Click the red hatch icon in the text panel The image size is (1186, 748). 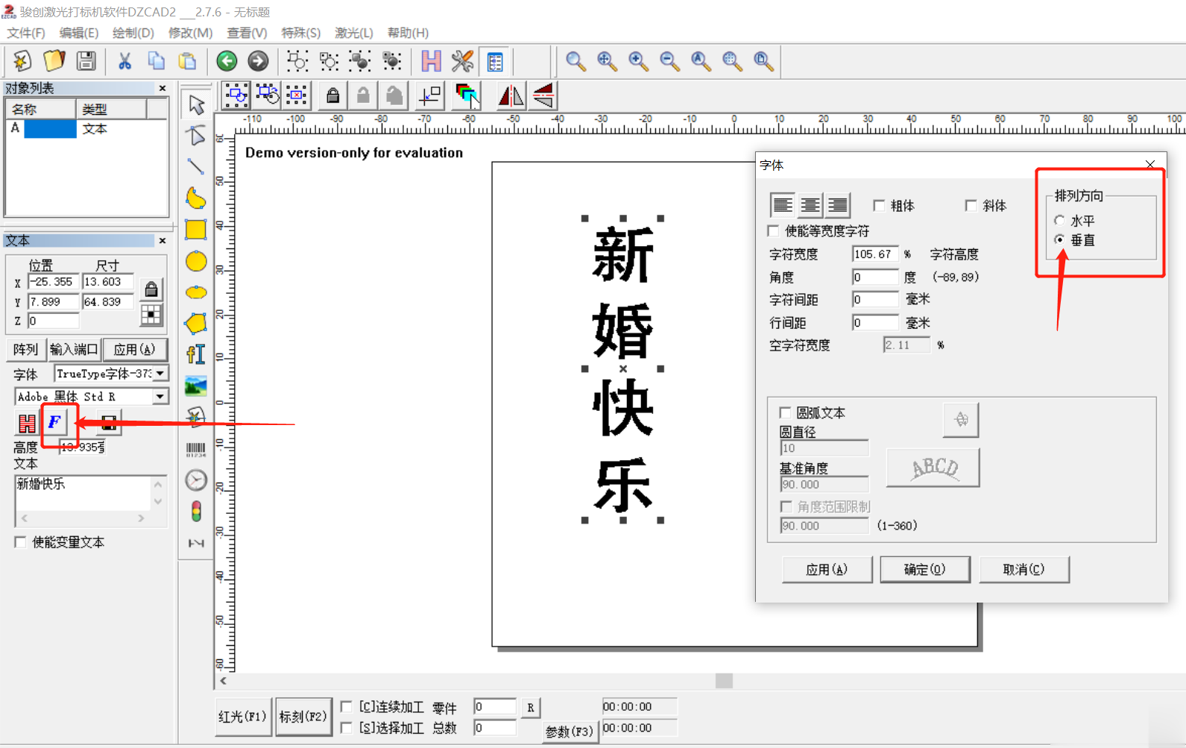point(27,423)
